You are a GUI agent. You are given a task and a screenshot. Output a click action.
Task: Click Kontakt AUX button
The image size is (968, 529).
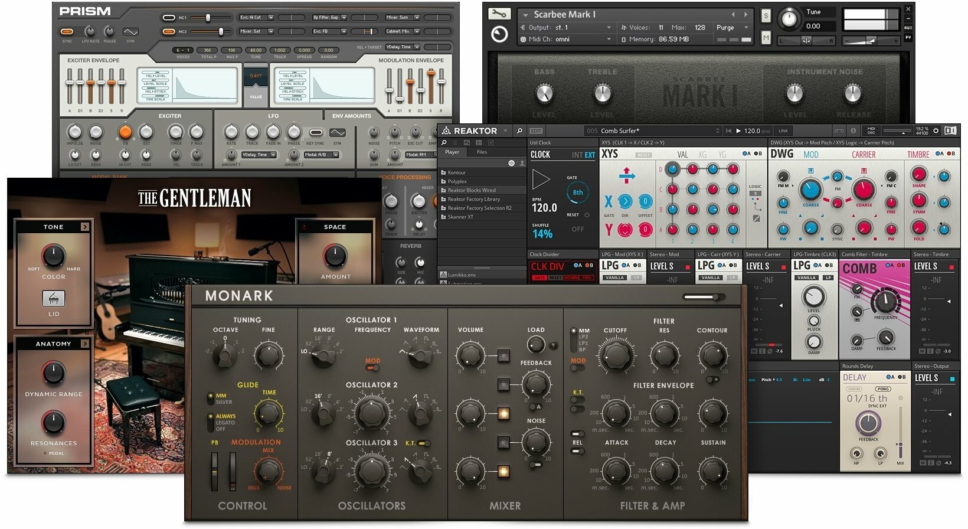click(x=908, y=28)
